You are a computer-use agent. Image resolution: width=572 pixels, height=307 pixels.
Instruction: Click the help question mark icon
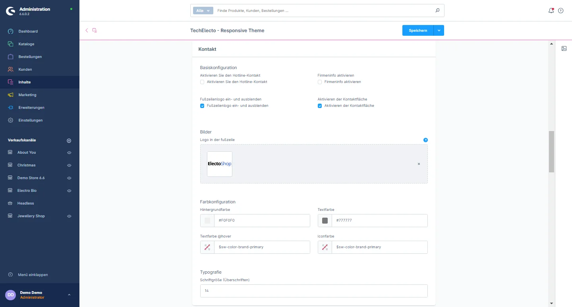(x=561, y=11)
